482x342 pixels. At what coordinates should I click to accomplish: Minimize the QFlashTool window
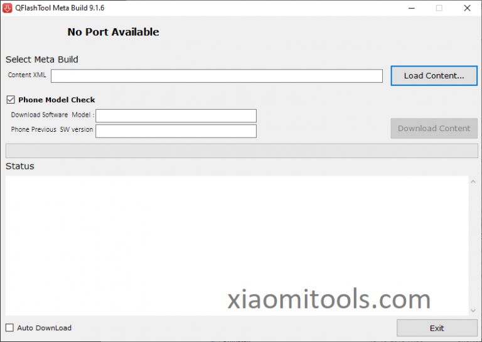(411, 8)
